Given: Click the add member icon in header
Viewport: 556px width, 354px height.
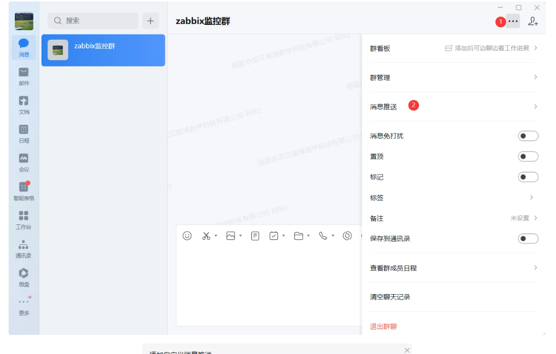Looking at the screenshot, I should [533, 22].
